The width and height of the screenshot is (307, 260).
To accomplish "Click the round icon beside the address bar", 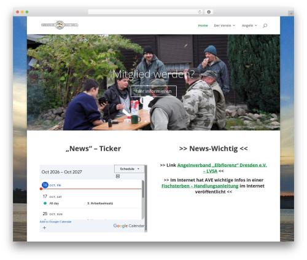I will [x=209, y=12].
